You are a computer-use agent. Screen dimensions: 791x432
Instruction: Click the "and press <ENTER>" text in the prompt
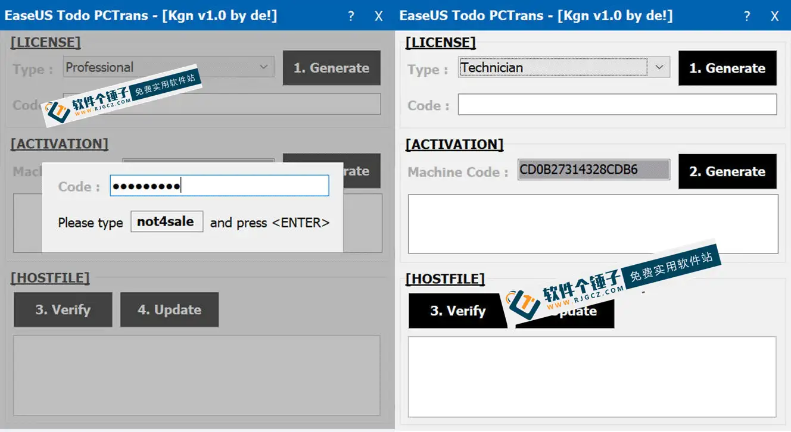tap(270, 223)
